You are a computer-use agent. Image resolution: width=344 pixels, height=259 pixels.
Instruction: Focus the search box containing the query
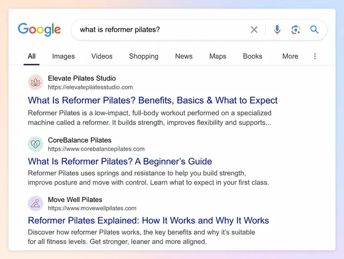[199, 30]
